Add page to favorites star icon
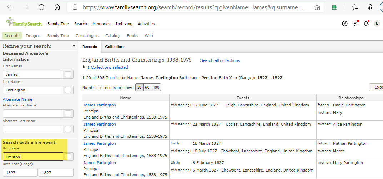This screenshot has width=383, height=179. click(317, 7)
